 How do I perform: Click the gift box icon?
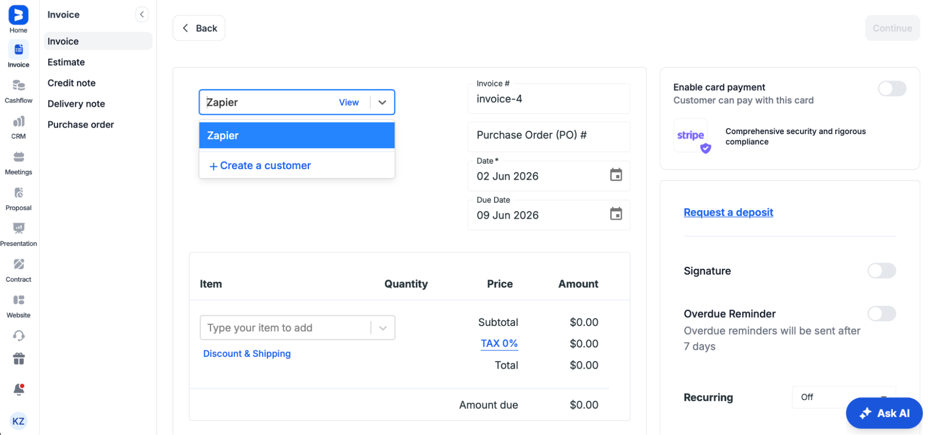[x=19, y=359]
